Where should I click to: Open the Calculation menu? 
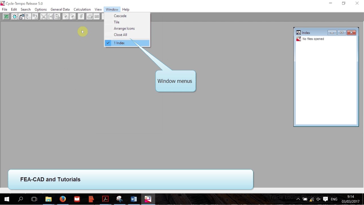pos(82,9)
